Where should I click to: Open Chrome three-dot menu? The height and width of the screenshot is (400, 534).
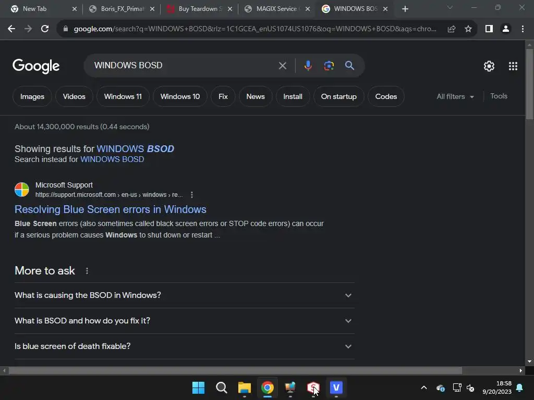(523, 29)
